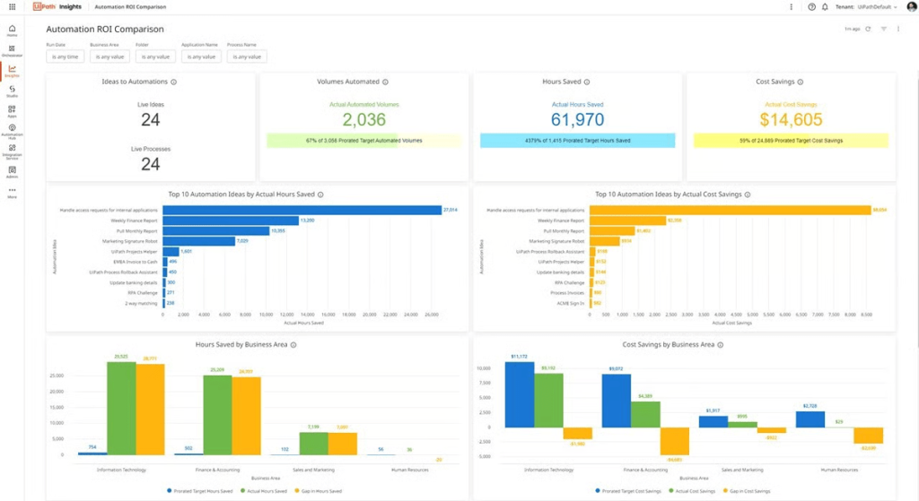Show info for Top 10 by Actual Hours Saved
Screen dimensions: 919x501
click(x=320, y=194)
